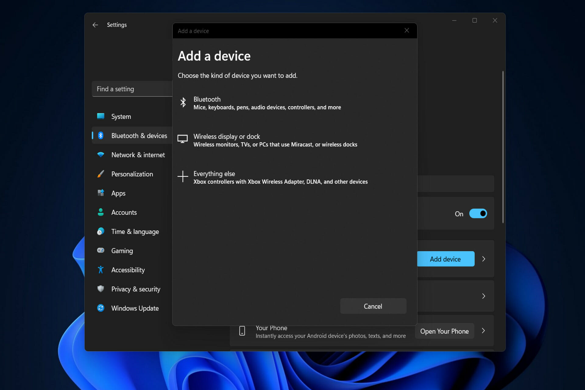Close the Settings window
The height and width of the screenshot is (390, 585).
coord(495,20)
